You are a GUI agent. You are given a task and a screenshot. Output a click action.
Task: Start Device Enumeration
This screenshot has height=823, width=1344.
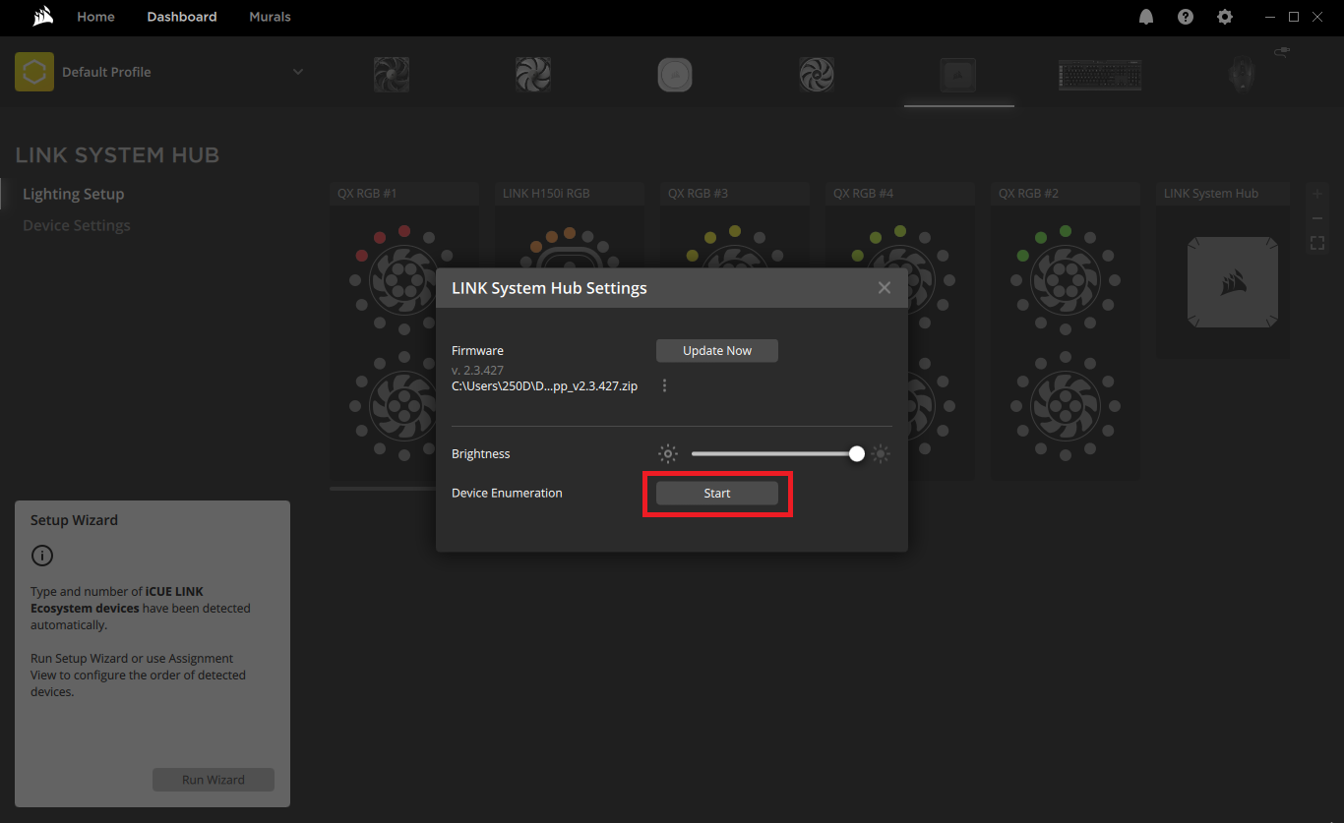pos(716,493)
